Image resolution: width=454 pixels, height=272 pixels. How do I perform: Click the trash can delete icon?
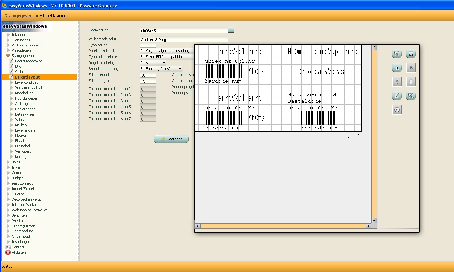397,54
